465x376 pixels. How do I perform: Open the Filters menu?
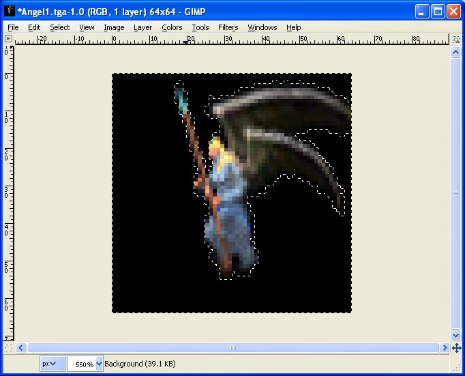(x=228, y=27)
